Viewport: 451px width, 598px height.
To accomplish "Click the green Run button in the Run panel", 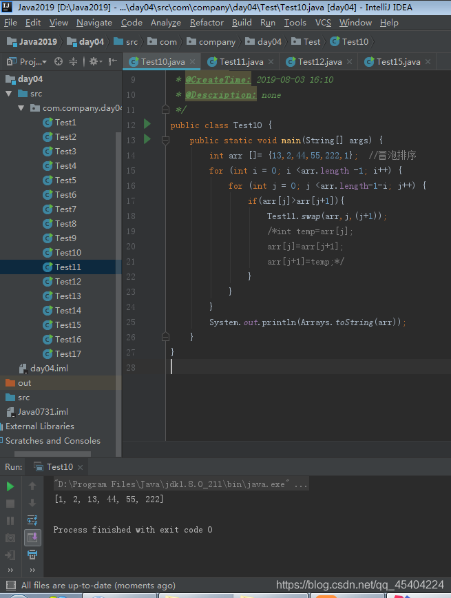I will (10, 486).
